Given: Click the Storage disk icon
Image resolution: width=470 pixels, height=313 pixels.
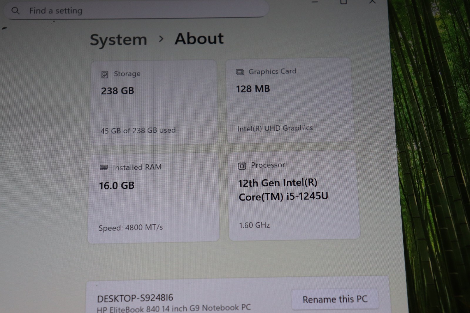Looking at the screenshot, I should 105,75.
